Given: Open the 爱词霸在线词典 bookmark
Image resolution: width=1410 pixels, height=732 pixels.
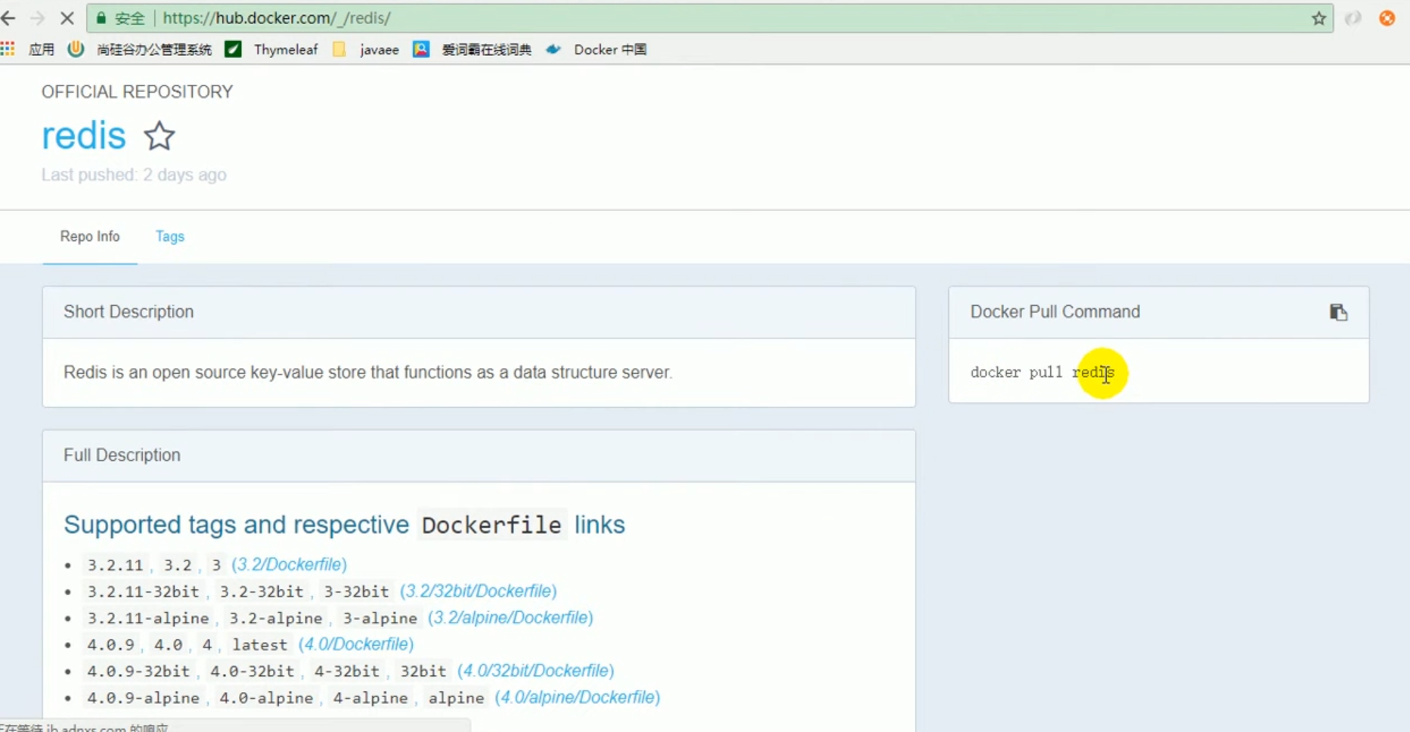Looking at the screenshot, I should pyautogui.click(x=486, y=49).
